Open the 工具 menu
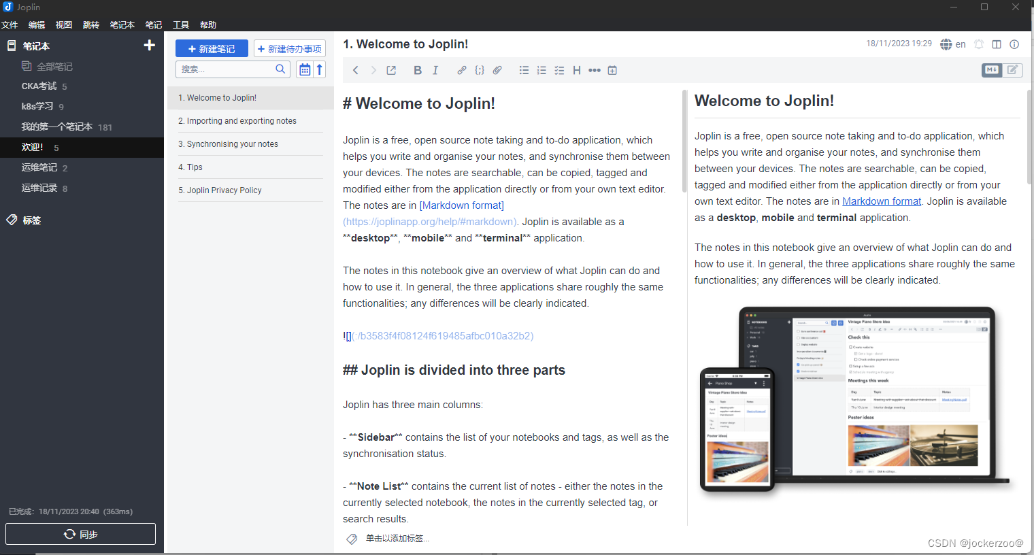The height and width of the screenshot is (555, 1034). pyautogui.click(x=181, y=25)
